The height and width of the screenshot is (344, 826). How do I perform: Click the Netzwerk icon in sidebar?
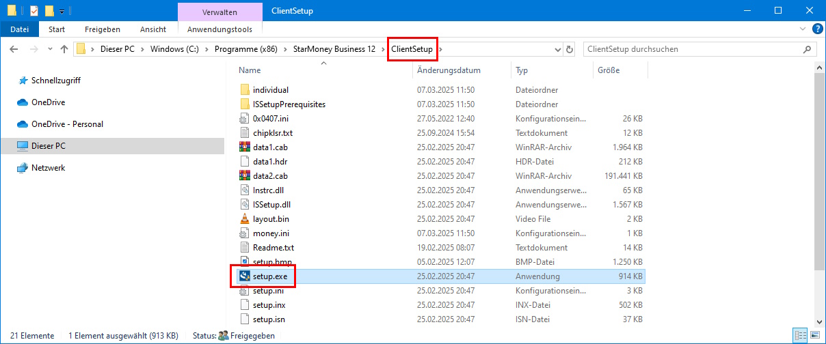[23, 168]
